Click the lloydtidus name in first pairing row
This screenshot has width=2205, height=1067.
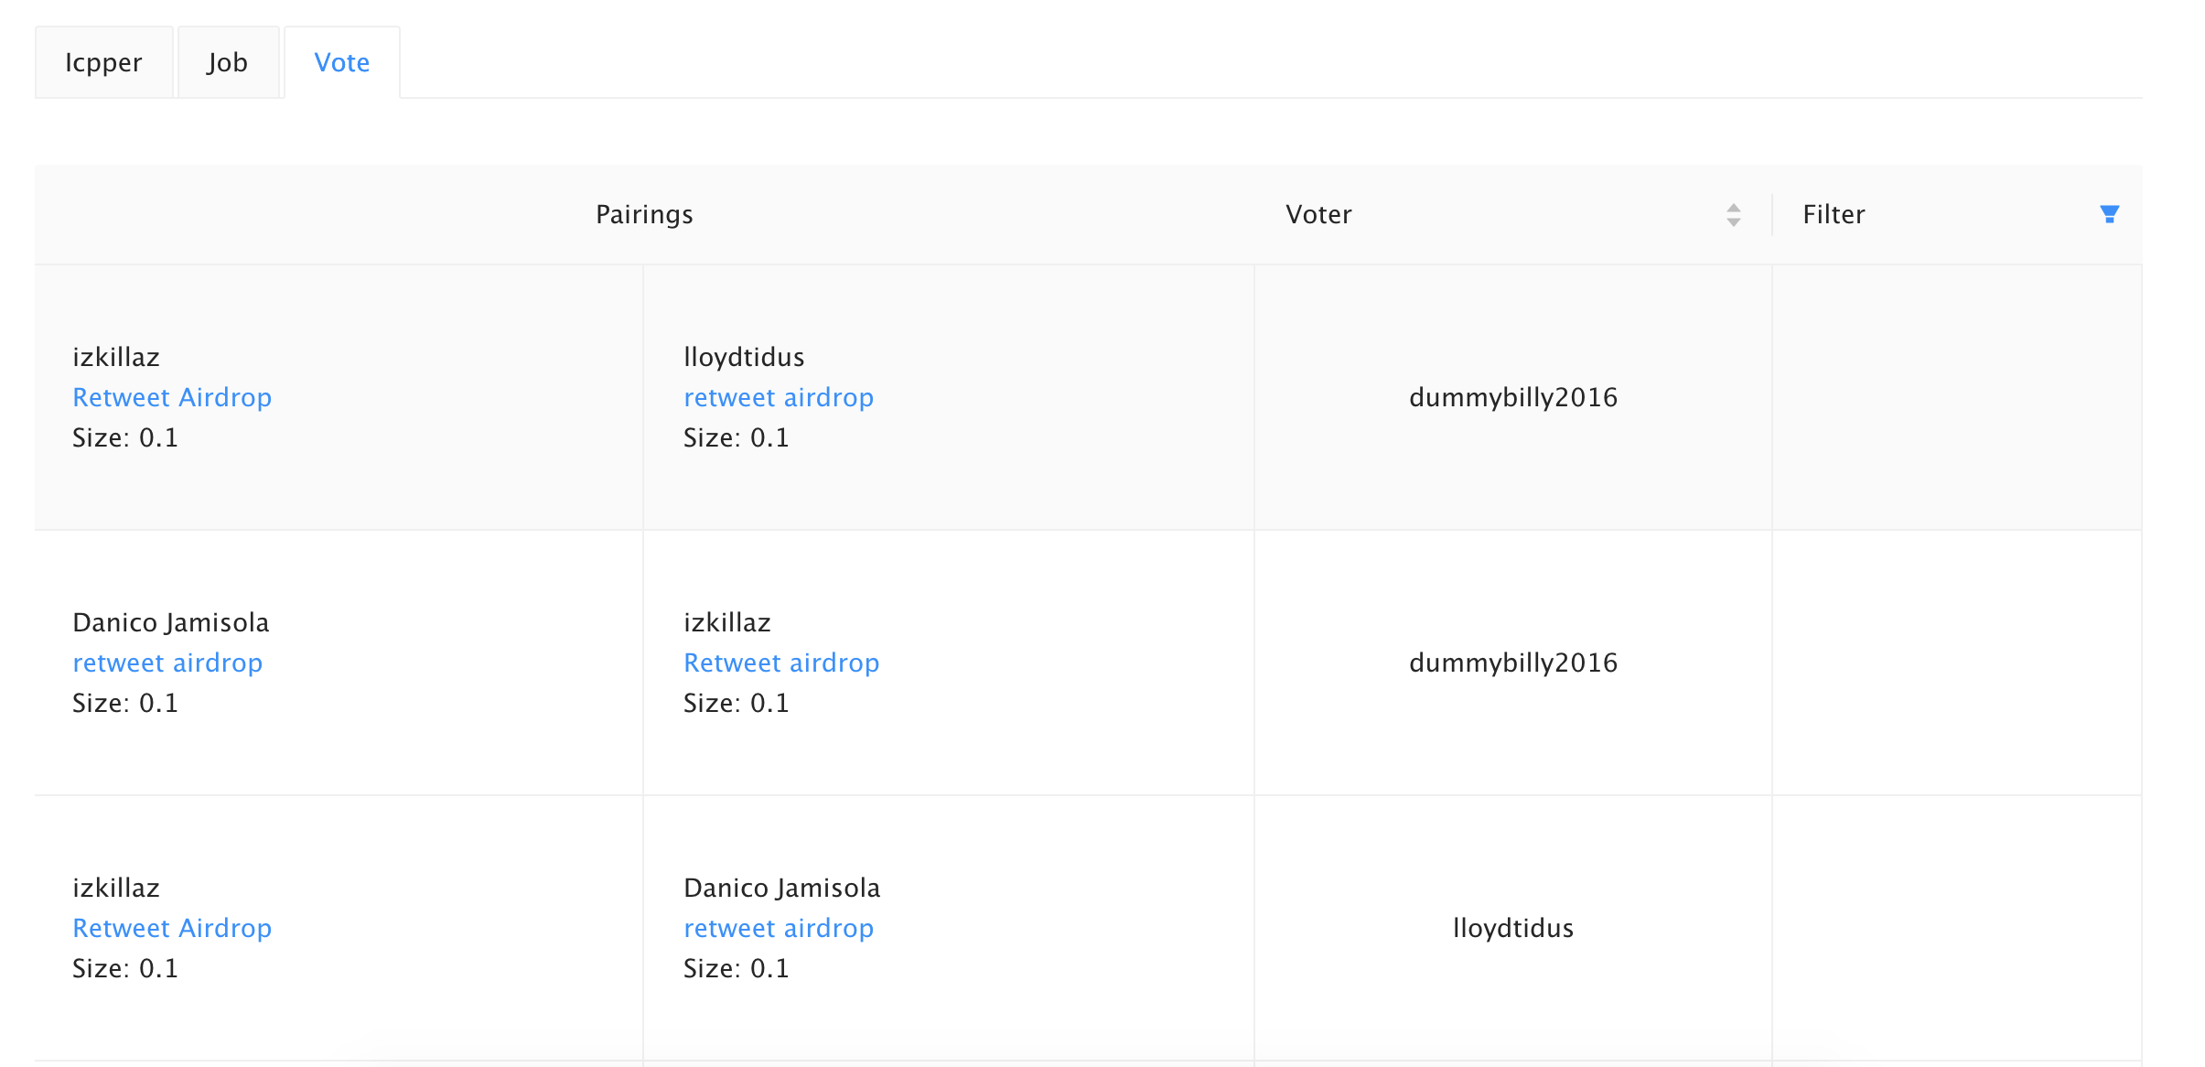coord(744,357)
